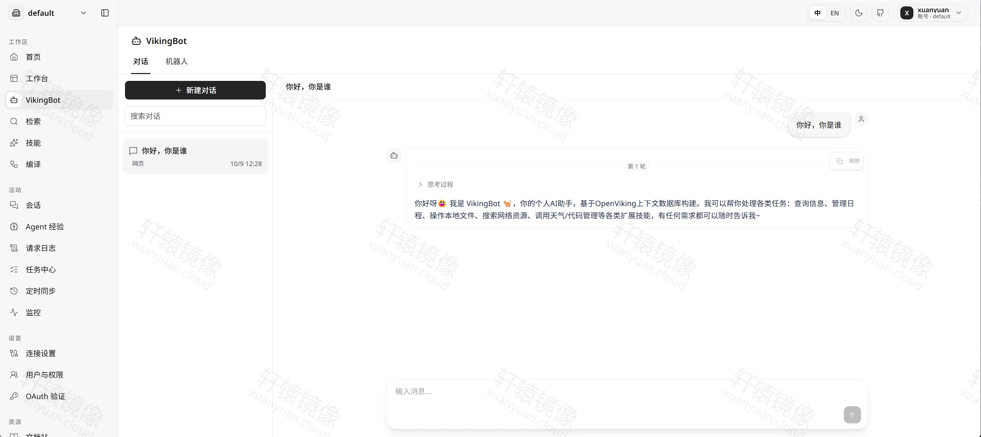Open 检索 search page
Screen dimensions: 981x437
point(59,121)
